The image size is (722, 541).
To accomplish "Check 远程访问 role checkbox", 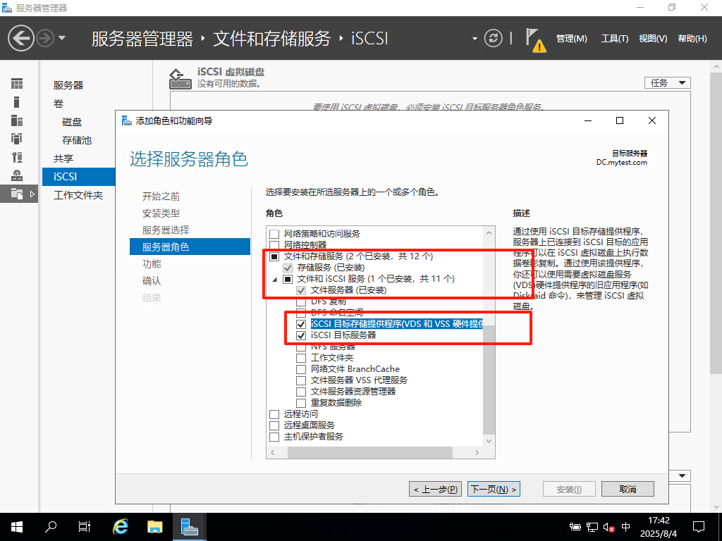I will [274, 414].
